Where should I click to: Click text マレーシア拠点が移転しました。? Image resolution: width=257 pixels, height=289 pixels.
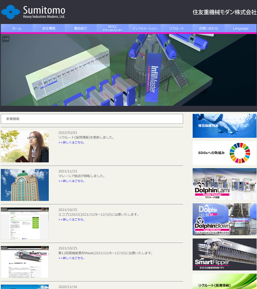(82, 176)
